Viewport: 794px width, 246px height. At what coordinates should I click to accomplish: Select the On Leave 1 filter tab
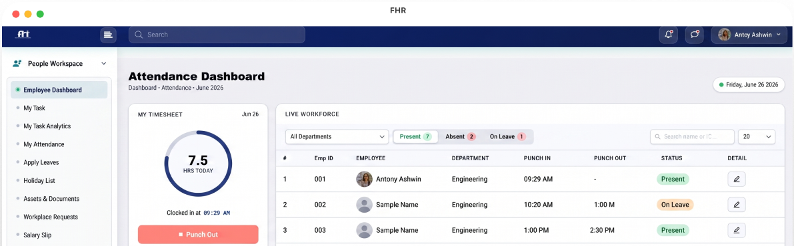[x=507, y=137]
